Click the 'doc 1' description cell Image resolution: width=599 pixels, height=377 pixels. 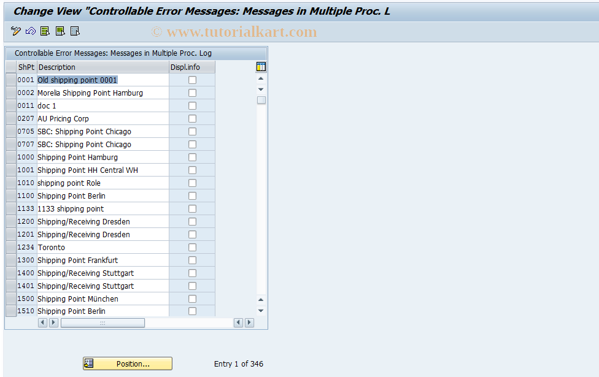[102, 105]
